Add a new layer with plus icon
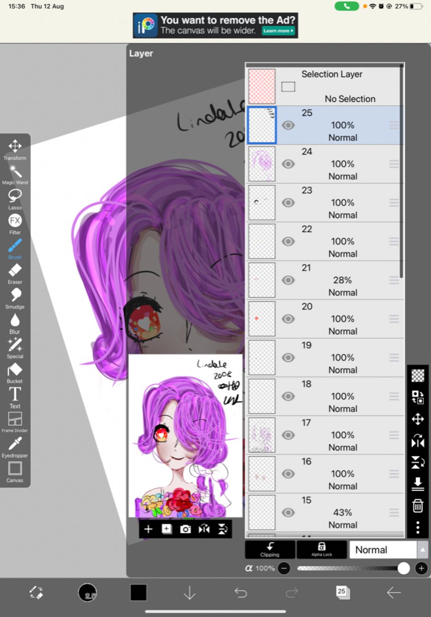The image size is (431, 617). pyautogui.click(x=148, y=529)
